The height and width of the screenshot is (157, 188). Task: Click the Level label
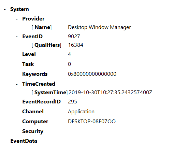pos(29,54)
